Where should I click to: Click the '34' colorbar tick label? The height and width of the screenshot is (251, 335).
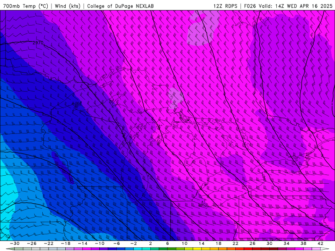click(x=286, y=243)
